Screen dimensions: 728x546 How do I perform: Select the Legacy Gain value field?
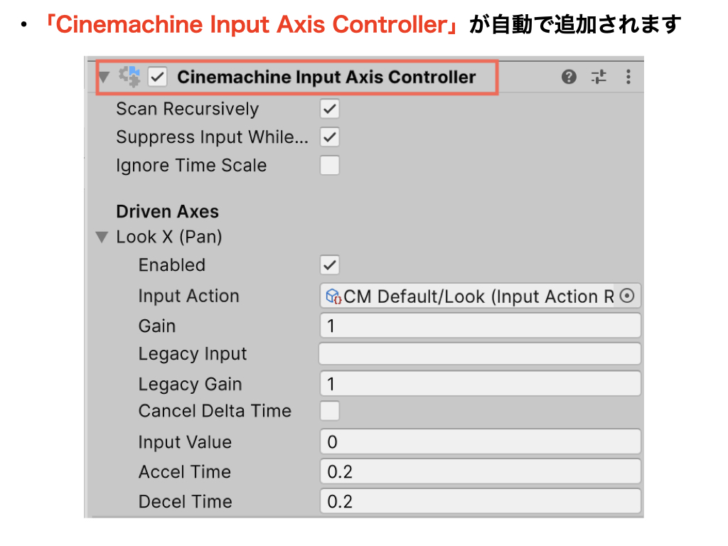(480, 384)
